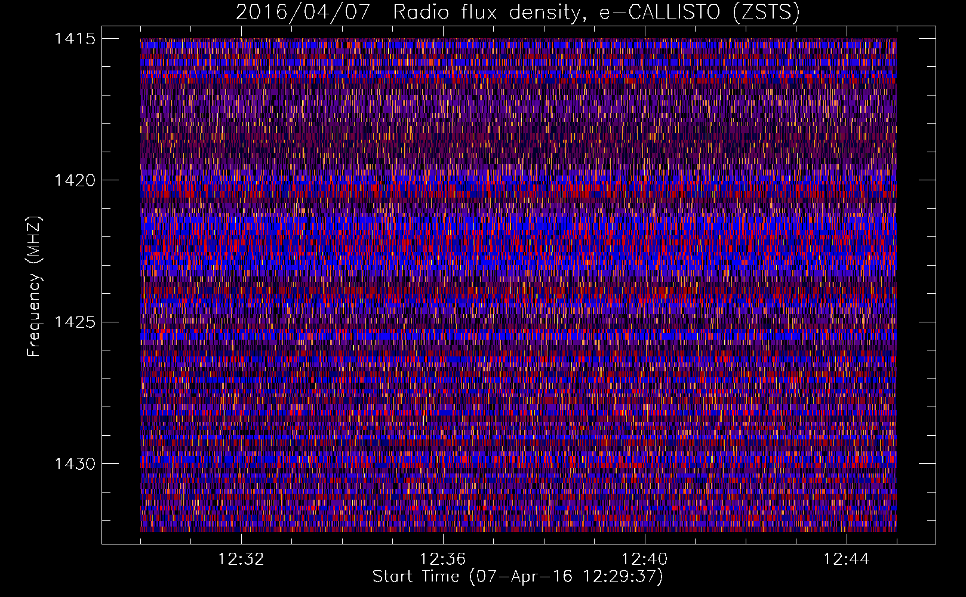The height and width of the screenshot is (597, 966).
Task: Click the 1430 frequency tick label
Action: [75, 464]
